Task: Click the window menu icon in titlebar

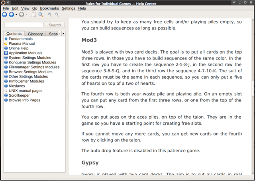Action: [3, 2]
